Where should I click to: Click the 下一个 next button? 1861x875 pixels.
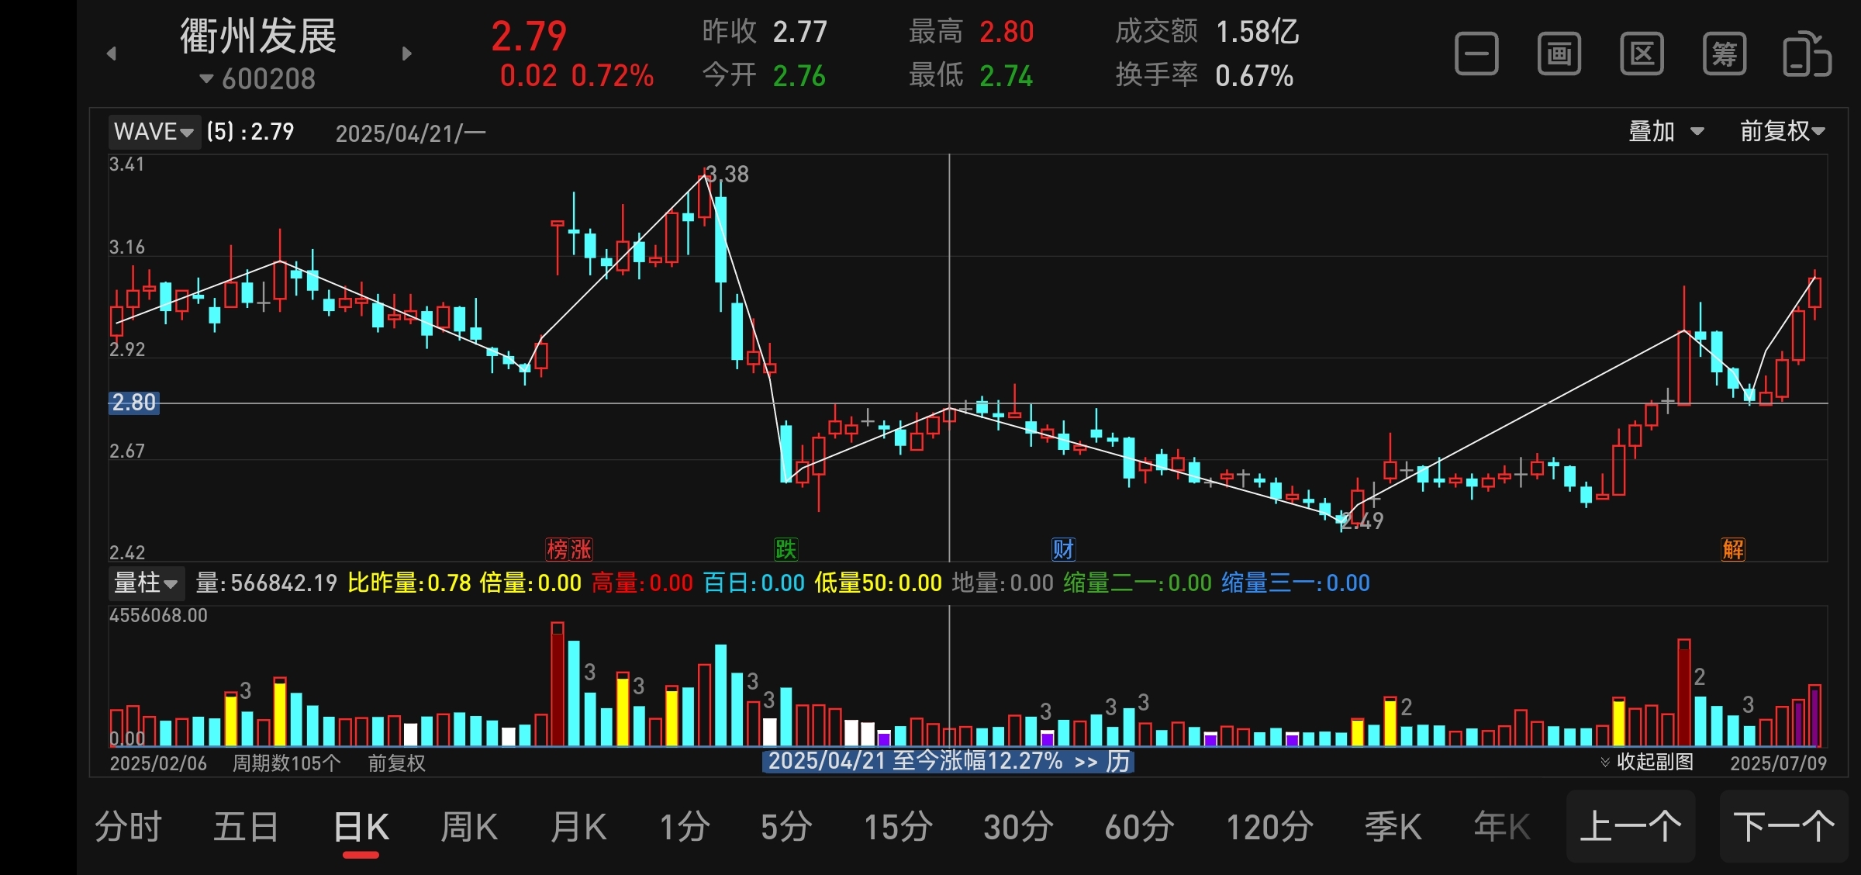(1784, 826)
